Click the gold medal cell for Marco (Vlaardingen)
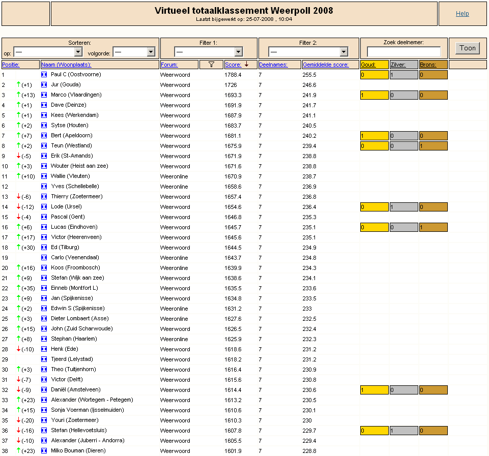The height and width of the screenshot is (456, 489). pyautogui.click(x=374, y=95)
